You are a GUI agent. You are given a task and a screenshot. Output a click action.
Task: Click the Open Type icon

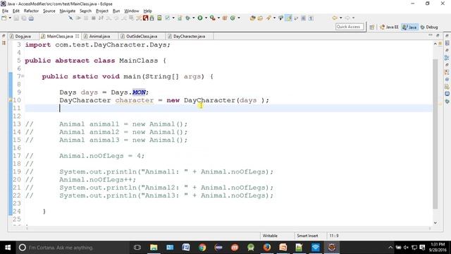pyautogui.click(x=253, y=18)
